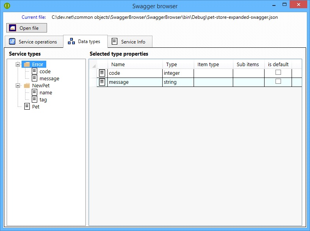Click the current file path text
The image size is (310, 231).
[165, 17]
